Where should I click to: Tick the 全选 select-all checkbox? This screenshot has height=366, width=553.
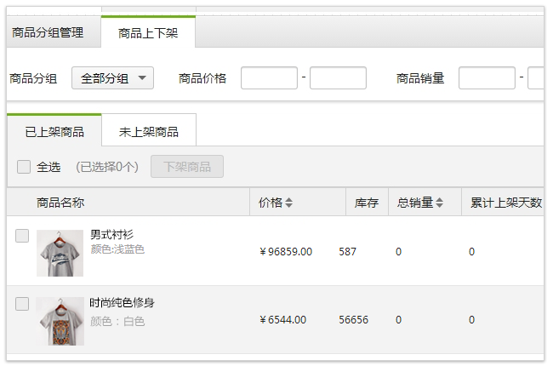[24, 167]
